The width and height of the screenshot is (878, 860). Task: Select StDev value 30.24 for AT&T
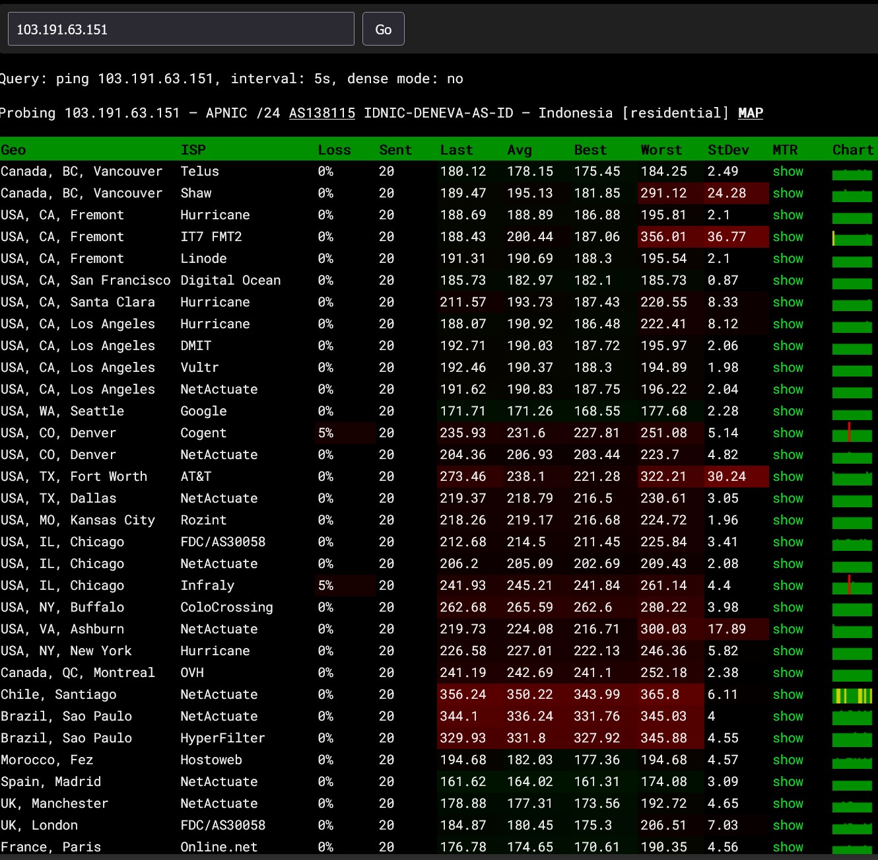pyautogui.click(x=737, y=476)
